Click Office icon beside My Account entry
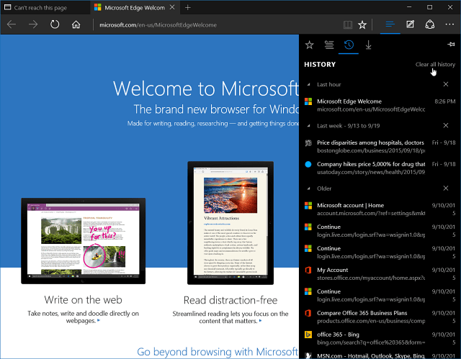This screenshot has height=359, width=461. pyautogui.click(x=308, y=270)
